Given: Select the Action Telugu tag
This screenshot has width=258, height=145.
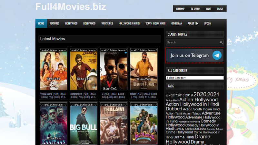Looking at the screenshot, I should (x=192, y=114).
